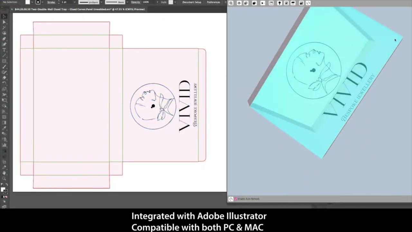Select the Scale tool
412x232 pixels.
pyautogui.click(x=4, y=89)
